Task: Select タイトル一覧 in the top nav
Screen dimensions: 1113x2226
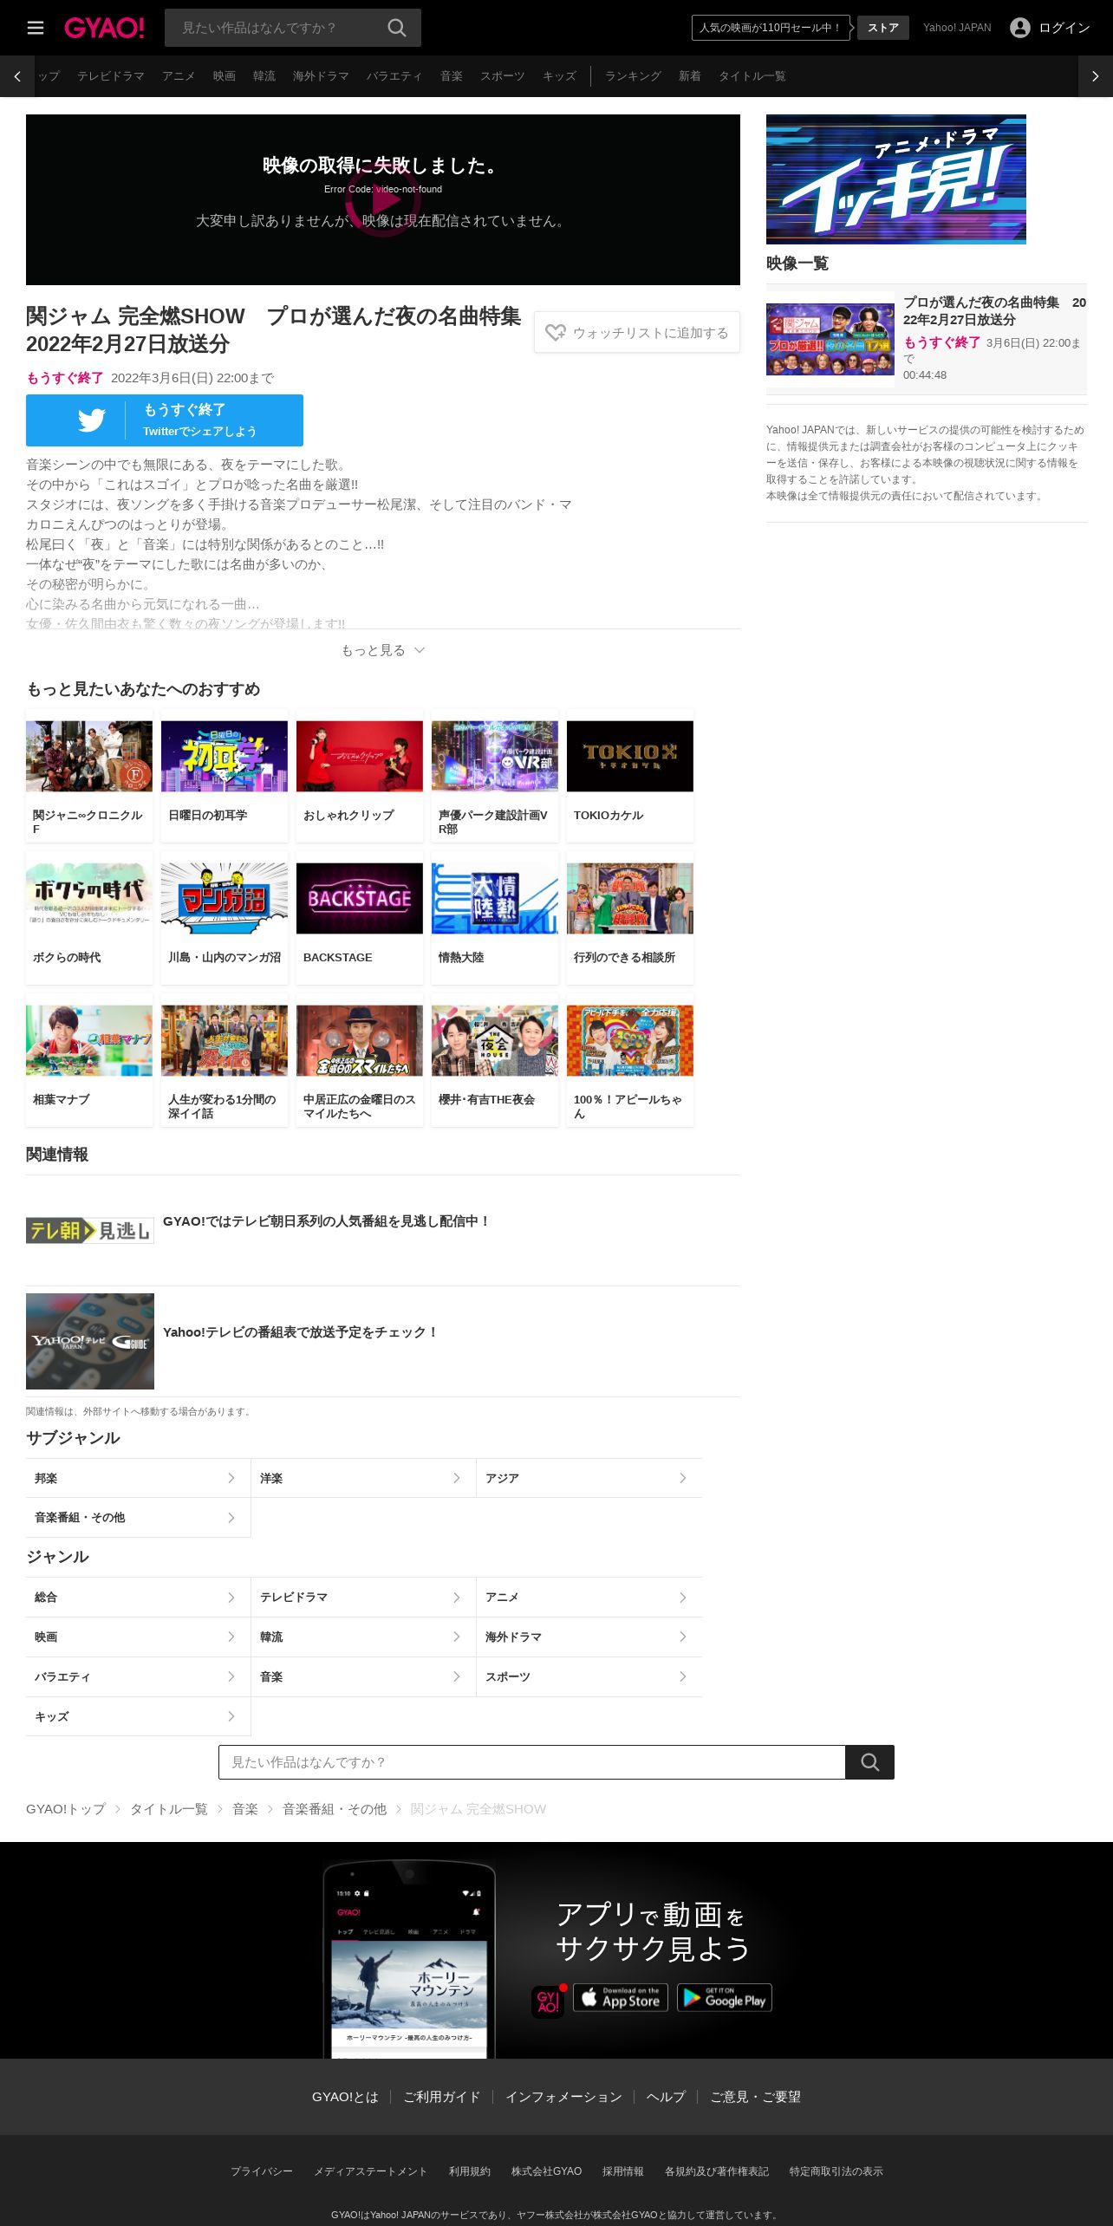Action: point(752,76)
